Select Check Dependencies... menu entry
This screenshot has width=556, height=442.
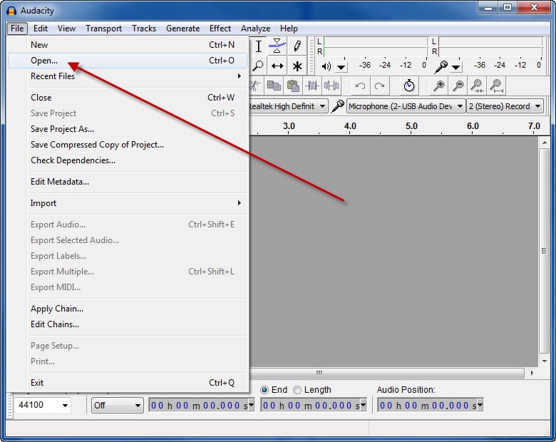click(x=128, y=160)
